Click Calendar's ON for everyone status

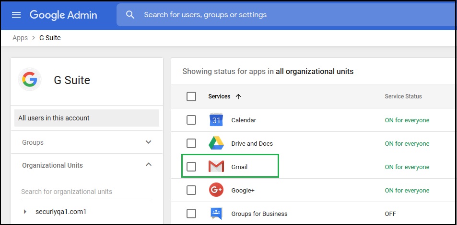[407, 120]
